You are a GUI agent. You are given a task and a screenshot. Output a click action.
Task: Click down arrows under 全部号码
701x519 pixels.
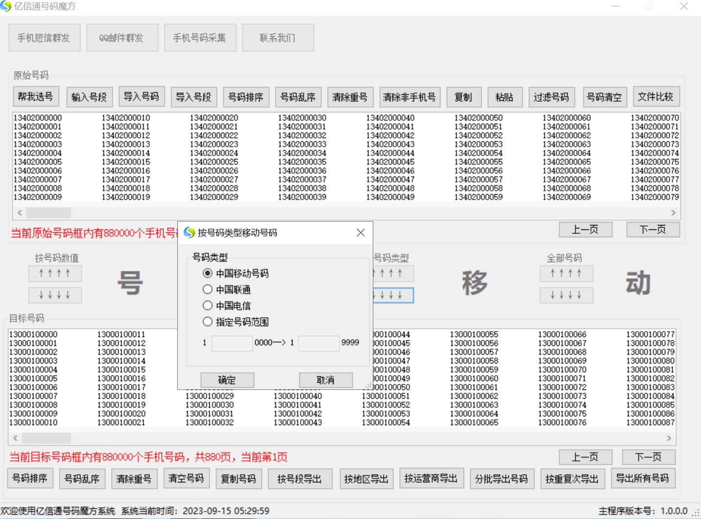(x=566, y=295)
